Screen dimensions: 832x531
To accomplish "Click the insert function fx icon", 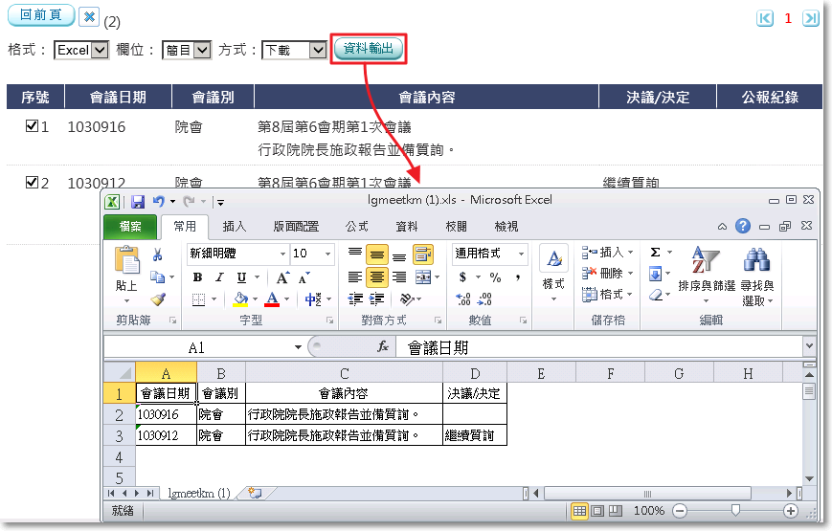I will (383, 347).
